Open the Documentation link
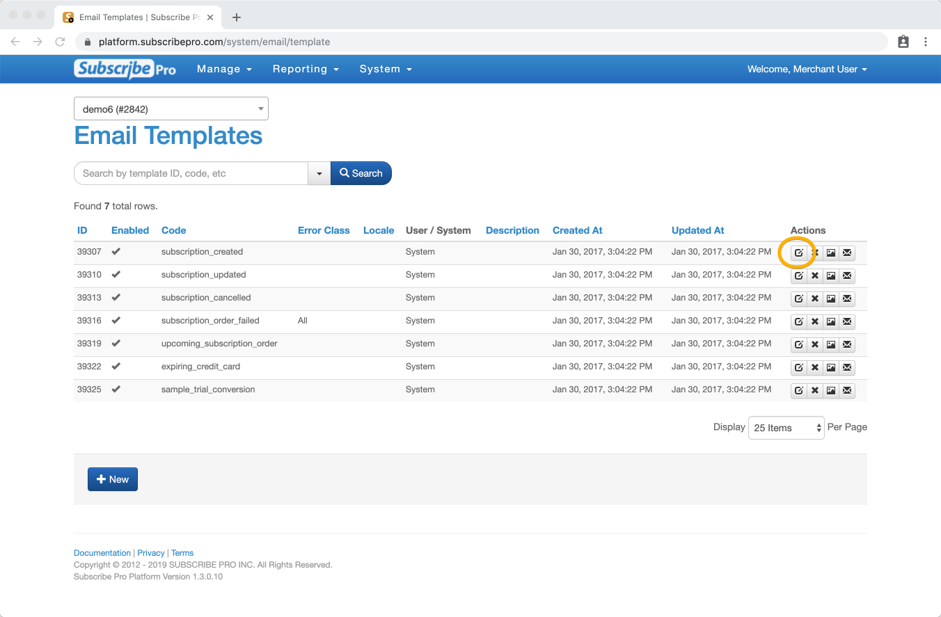Viewport: 941px width, 617px height. pos(102,553)
